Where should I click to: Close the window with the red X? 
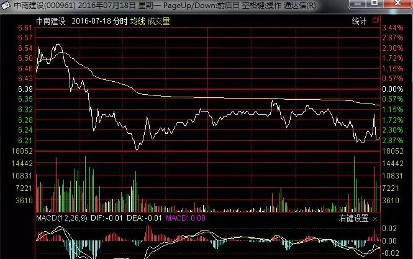(x=397, y=4)
